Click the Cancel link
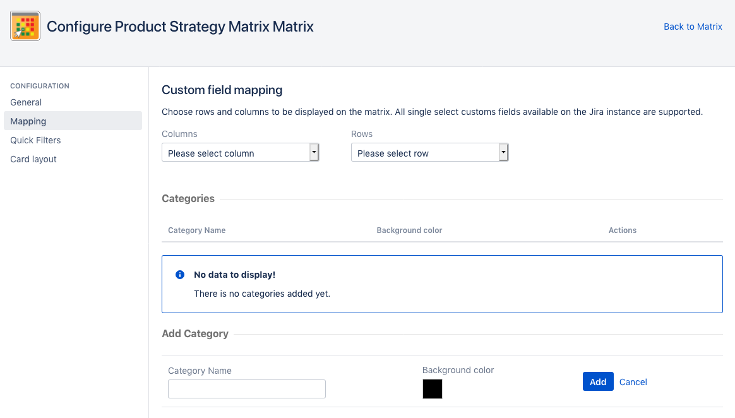The height and width of the screenshot is (418, 735). pos(633,382)
